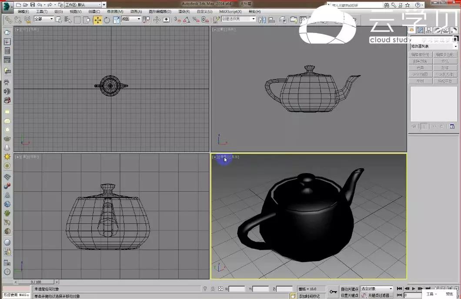Click the Select and Manipulate icon
This screenshot has height=299, width=461.
pos(157,20)
